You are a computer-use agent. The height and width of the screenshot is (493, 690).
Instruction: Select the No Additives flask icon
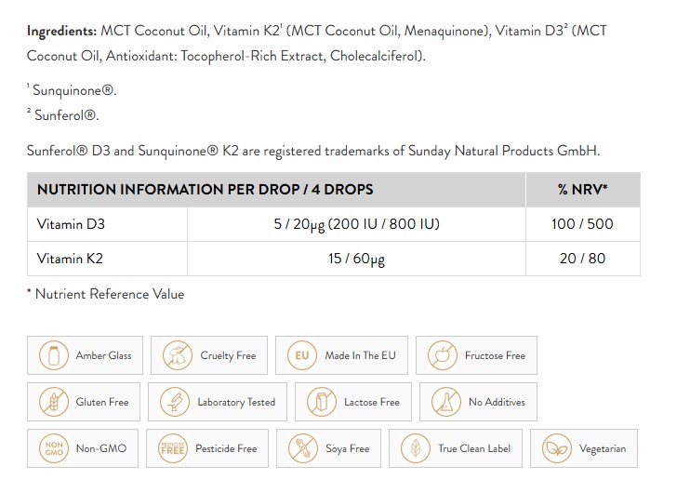(x=445, y=402)
